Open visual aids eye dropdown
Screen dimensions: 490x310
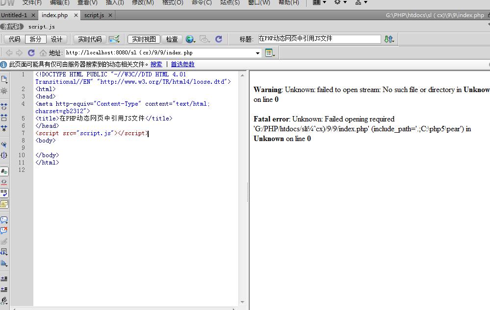(205, 39)
